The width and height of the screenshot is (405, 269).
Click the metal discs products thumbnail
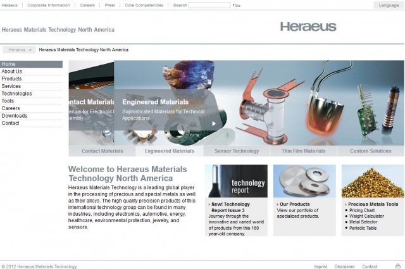pos(304,181)
